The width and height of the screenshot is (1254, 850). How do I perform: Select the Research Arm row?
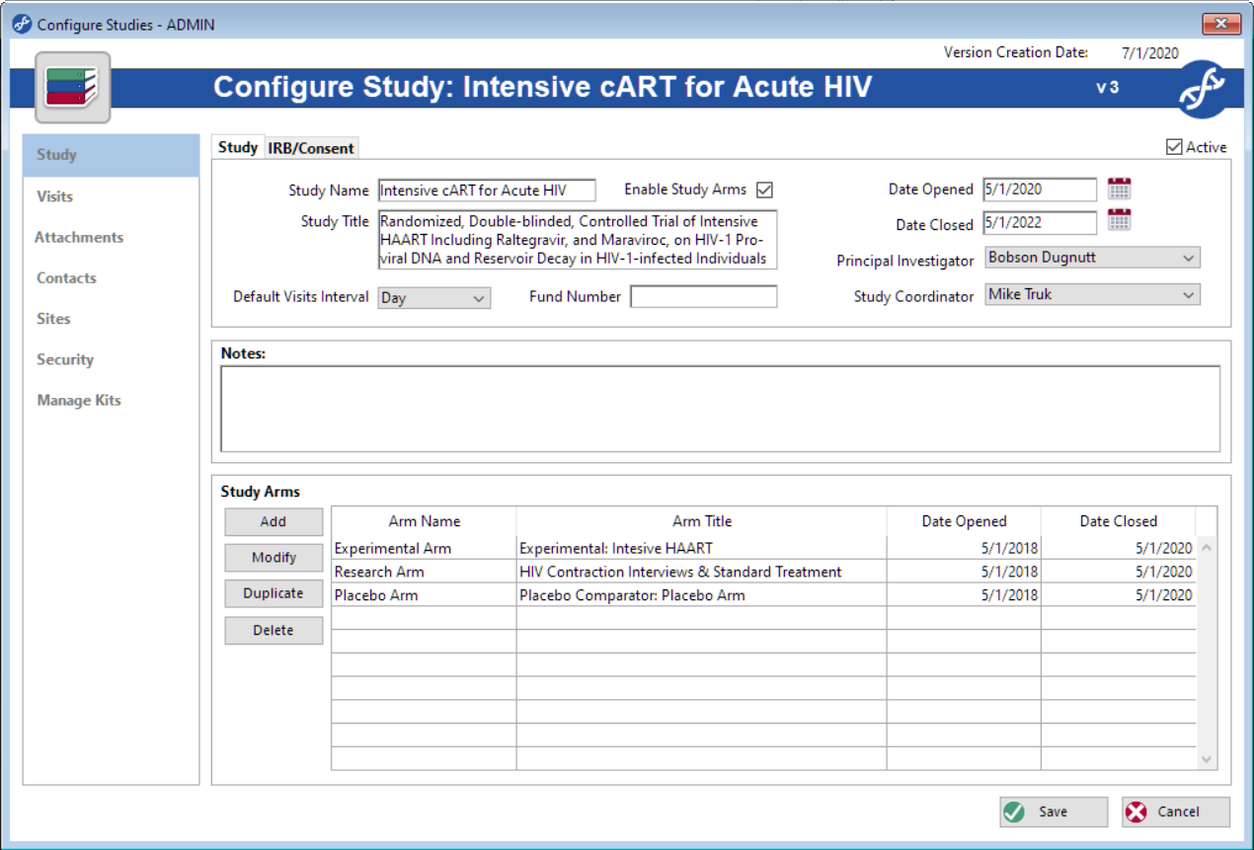point(763,572)
